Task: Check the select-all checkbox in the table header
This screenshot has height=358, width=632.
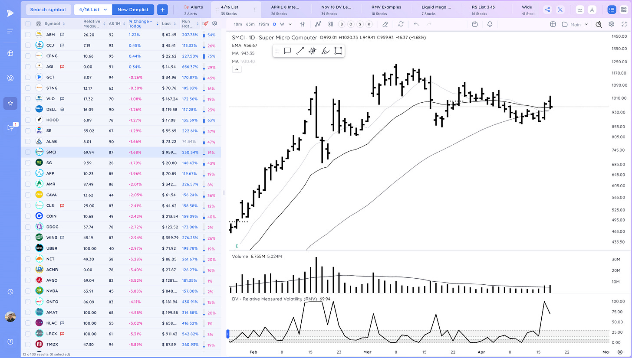Action: pyautogui.click(x=28, y=24)
